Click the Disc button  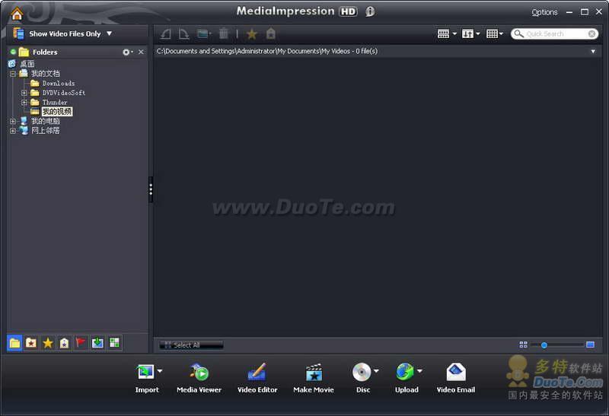[x=363, y=379]
